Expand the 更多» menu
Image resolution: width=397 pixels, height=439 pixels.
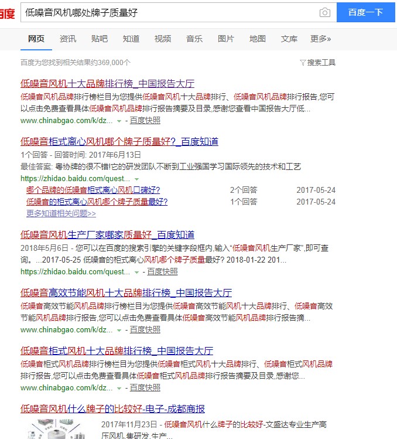pyautogui.click(x=321, y=39)
